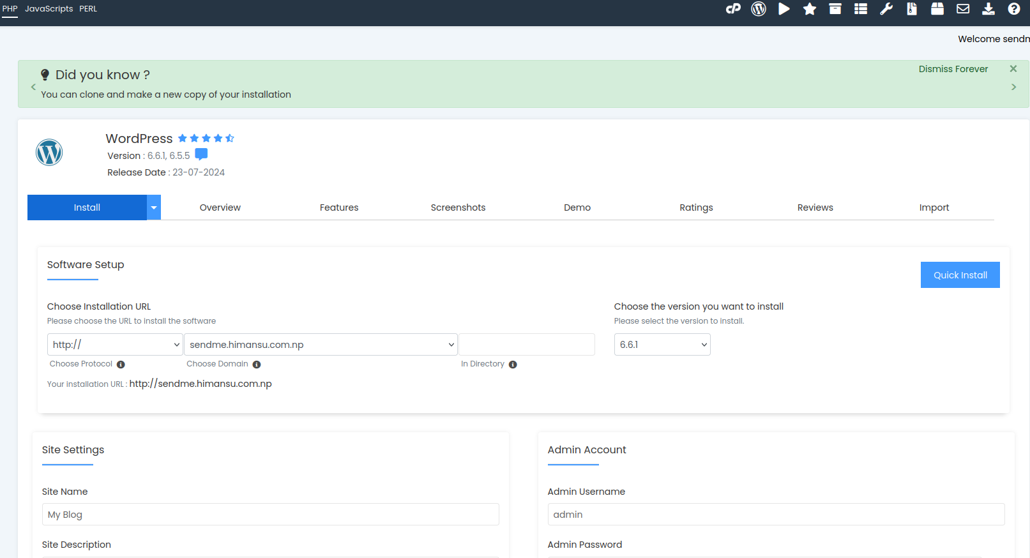Click the clone tip text in the banner

(x=166, y=94)
